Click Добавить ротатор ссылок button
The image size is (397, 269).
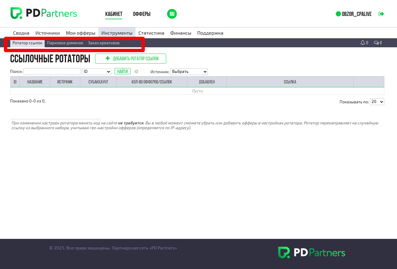(x=131, y=58)
